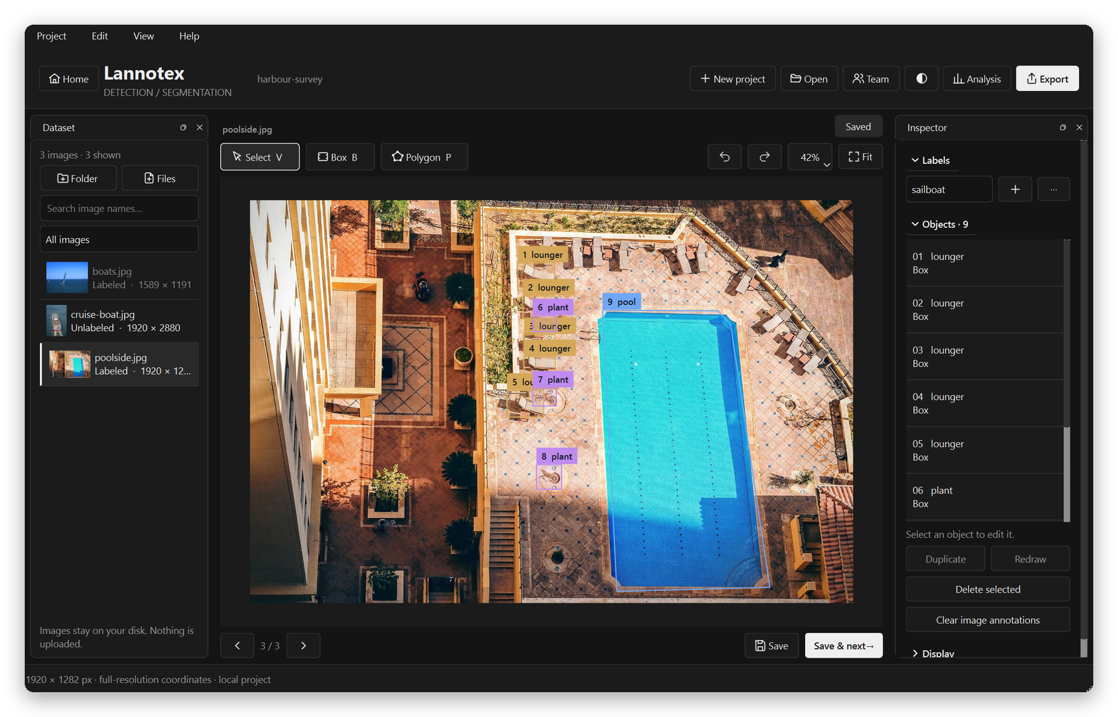Click the Fit to view icon button
1118x717 pixels.
tap(861, 157)
